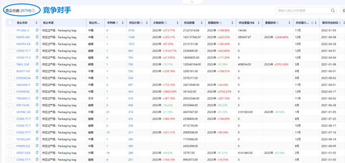
Task: Select the DONGGUA row checkbox
Action: (10, 78)
